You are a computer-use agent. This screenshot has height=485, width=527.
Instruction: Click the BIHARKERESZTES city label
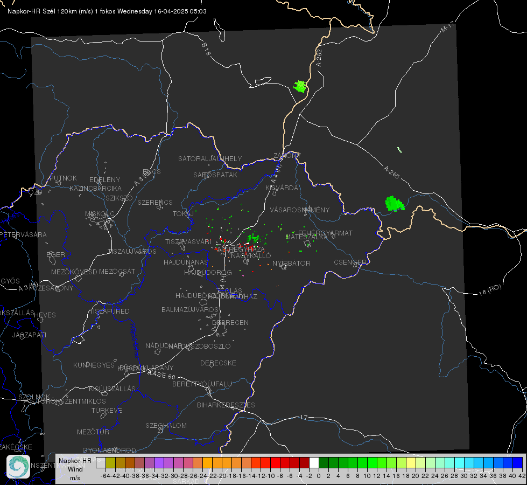pos(226,405)
